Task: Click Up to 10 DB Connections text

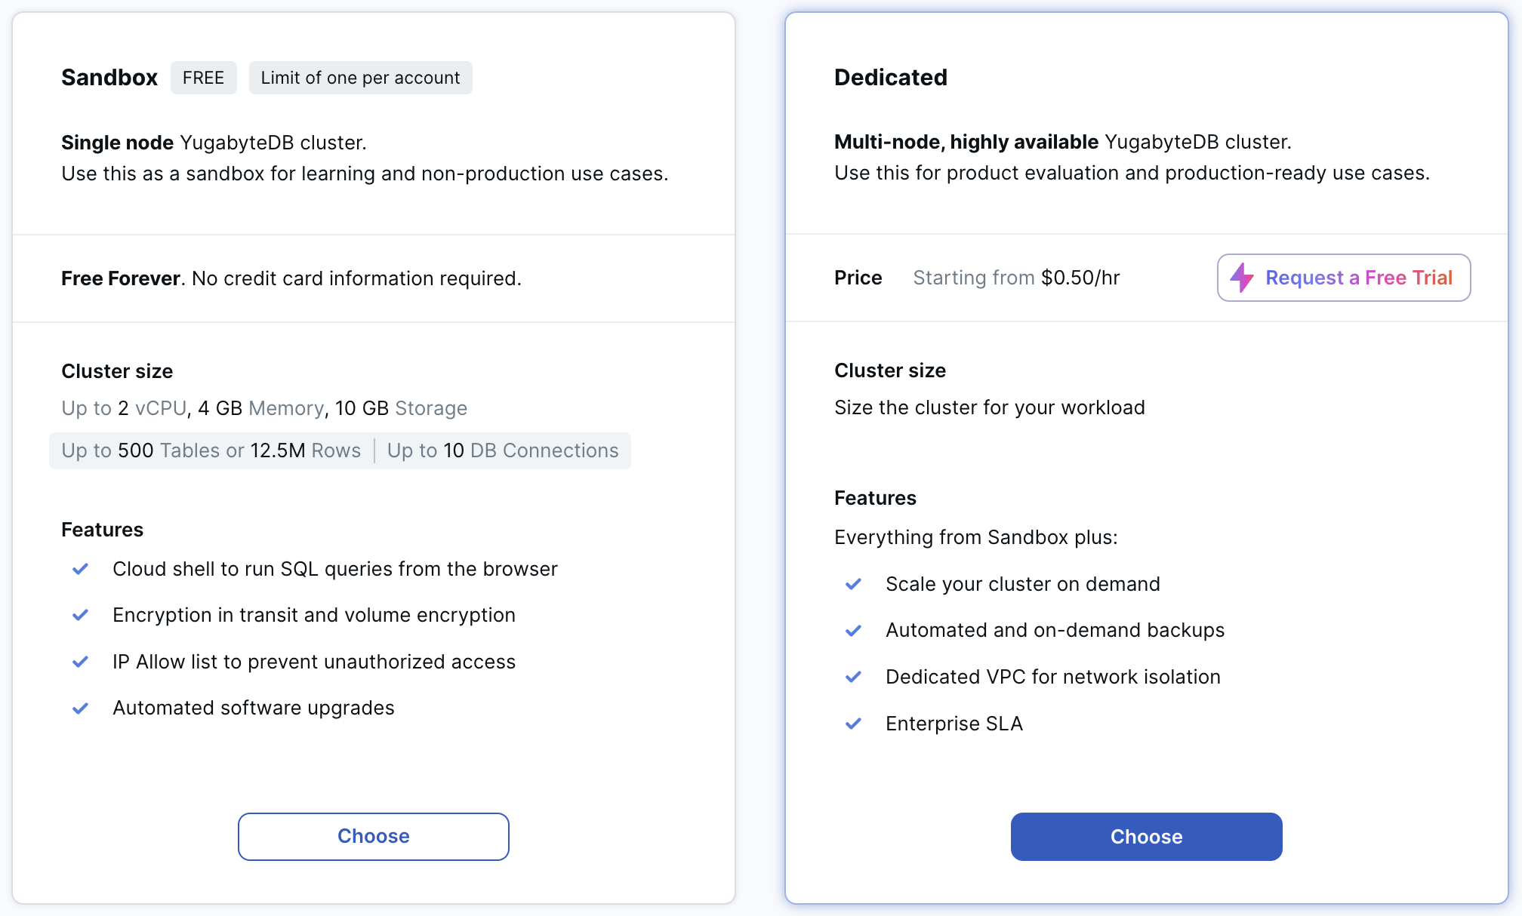Action: [503, 450]
